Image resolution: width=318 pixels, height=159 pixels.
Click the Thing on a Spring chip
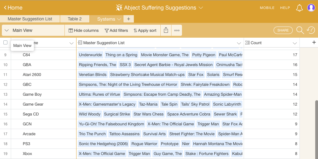pyautogui.click(x=122, y=55)
